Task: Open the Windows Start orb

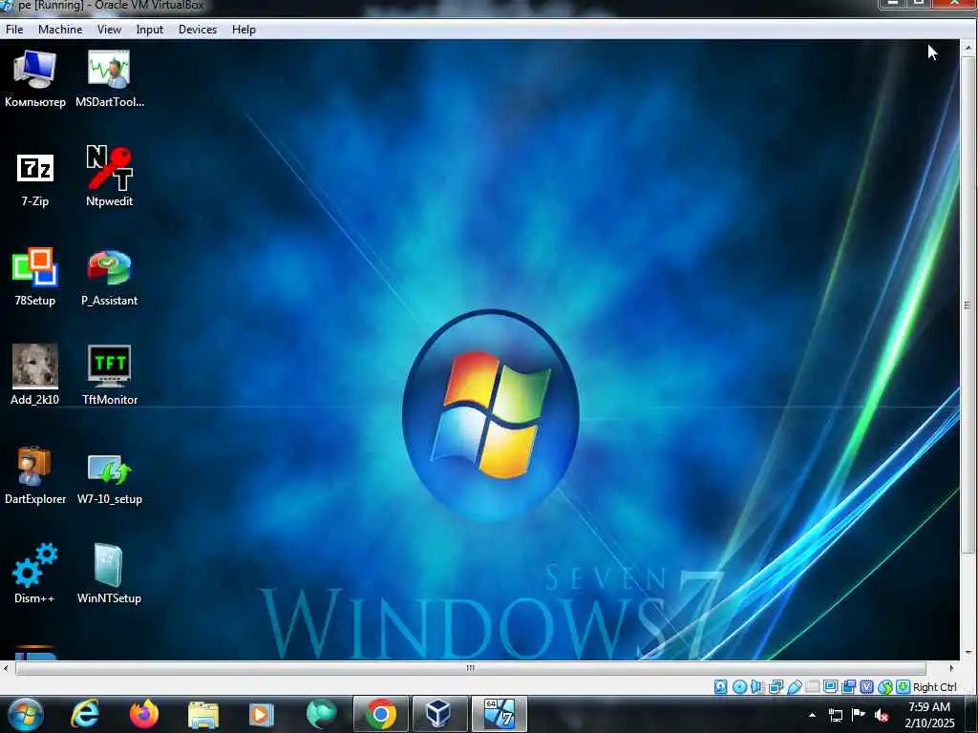Action: coord(25,714)
